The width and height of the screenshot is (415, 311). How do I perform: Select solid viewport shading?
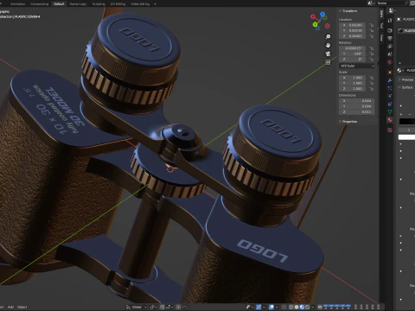pos(297,307)
